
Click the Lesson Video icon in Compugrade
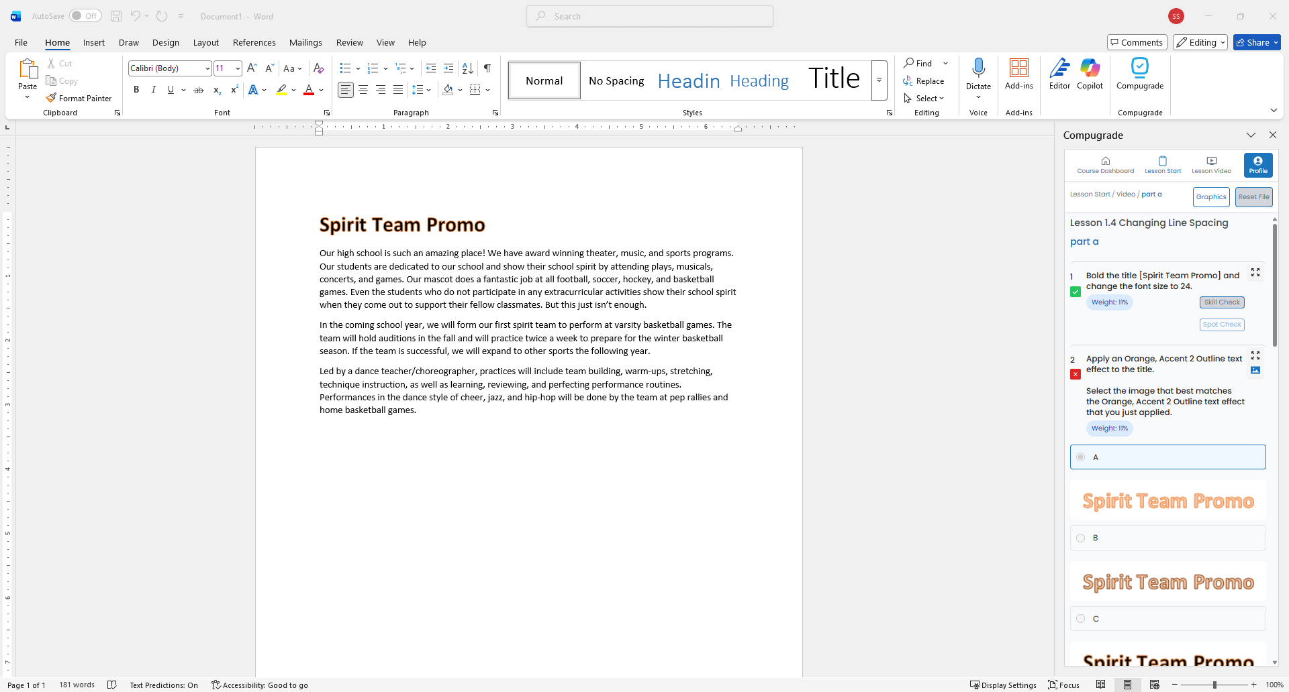[1211, 164]
